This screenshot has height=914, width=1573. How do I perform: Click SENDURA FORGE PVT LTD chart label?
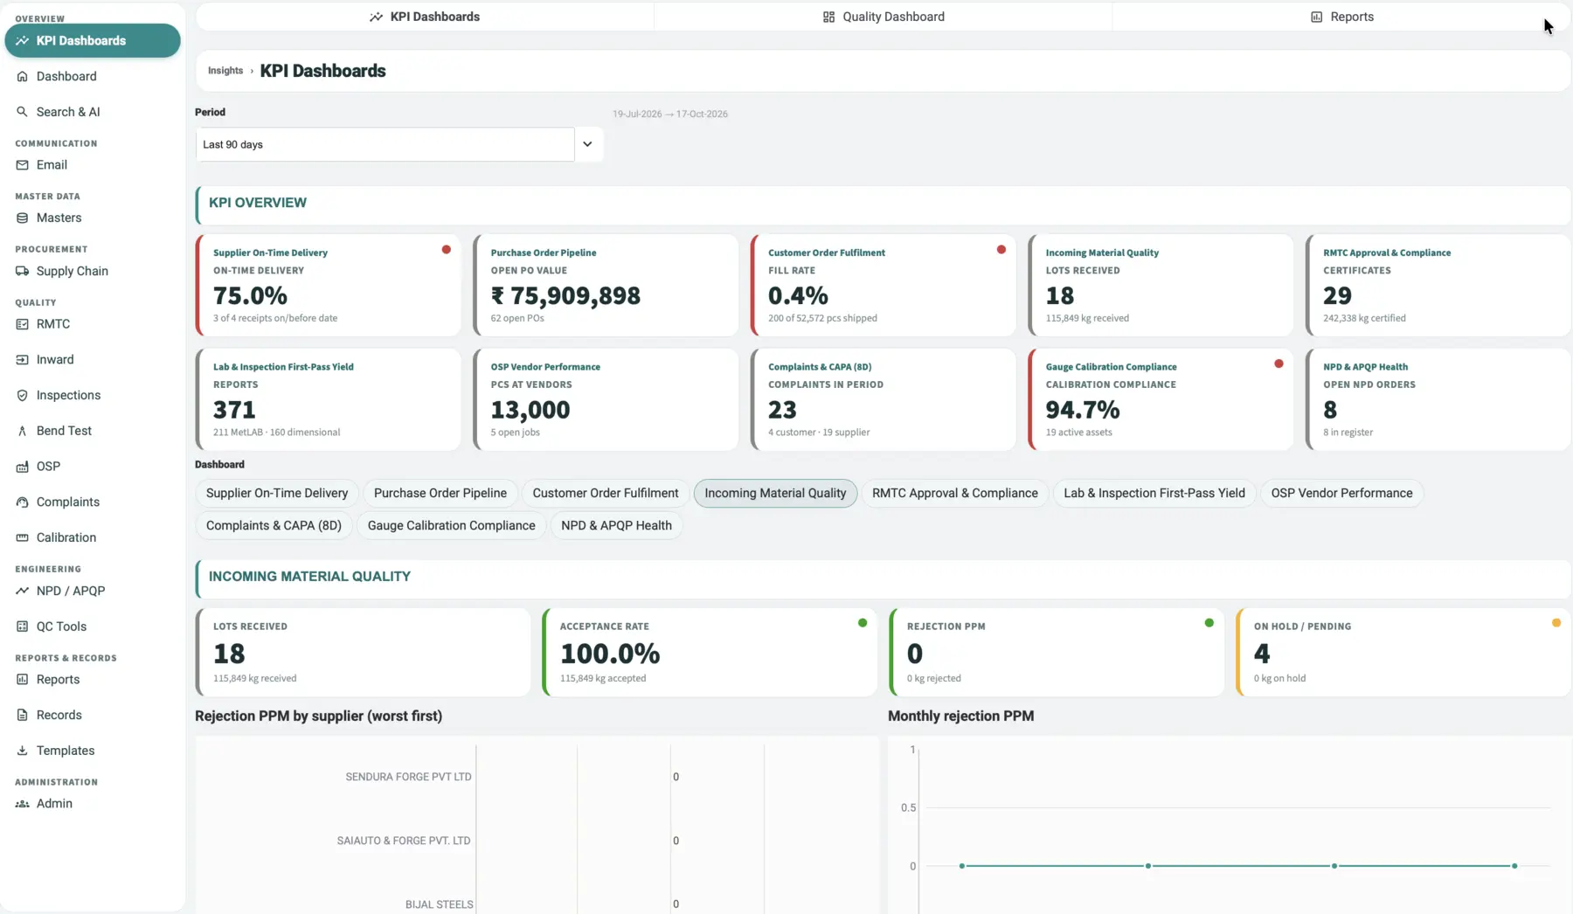point(408,777)
